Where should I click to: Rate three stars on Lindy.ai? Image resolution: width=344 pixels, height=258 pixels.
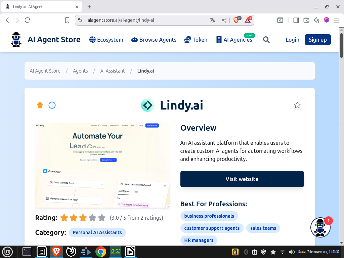(x=83, y=218)
